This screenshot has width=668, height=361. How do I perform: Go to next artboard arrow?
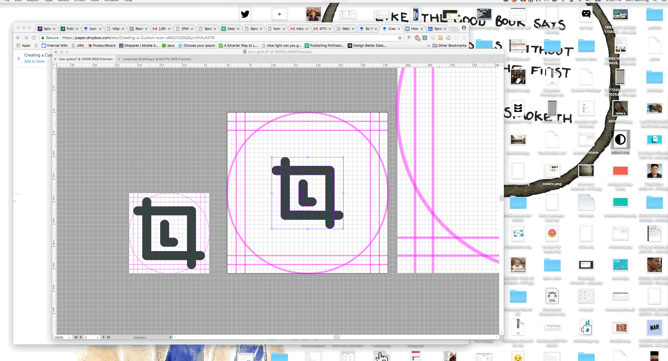104,337
